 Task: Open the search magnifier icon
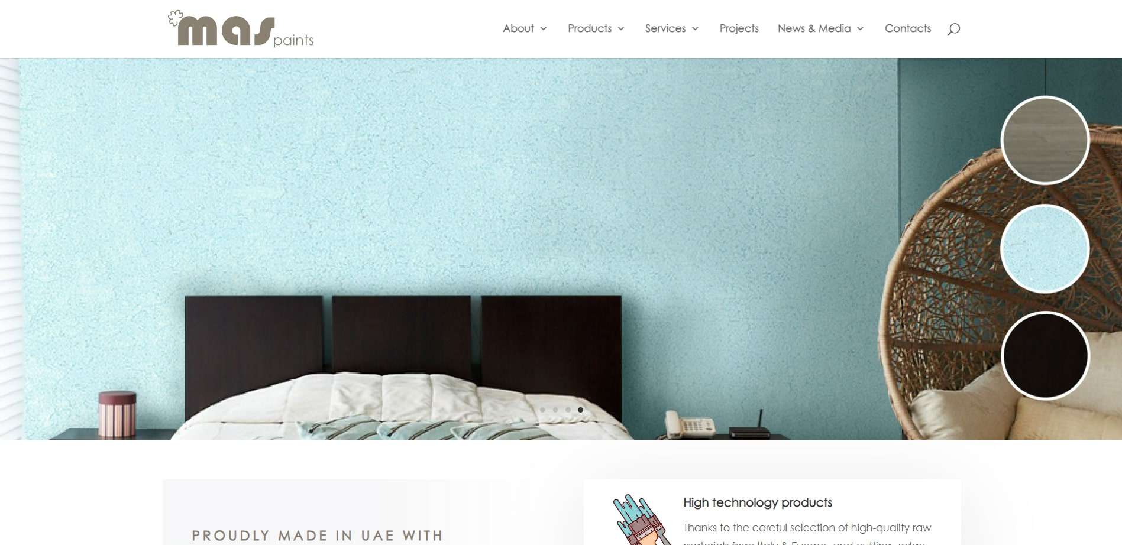953,29
